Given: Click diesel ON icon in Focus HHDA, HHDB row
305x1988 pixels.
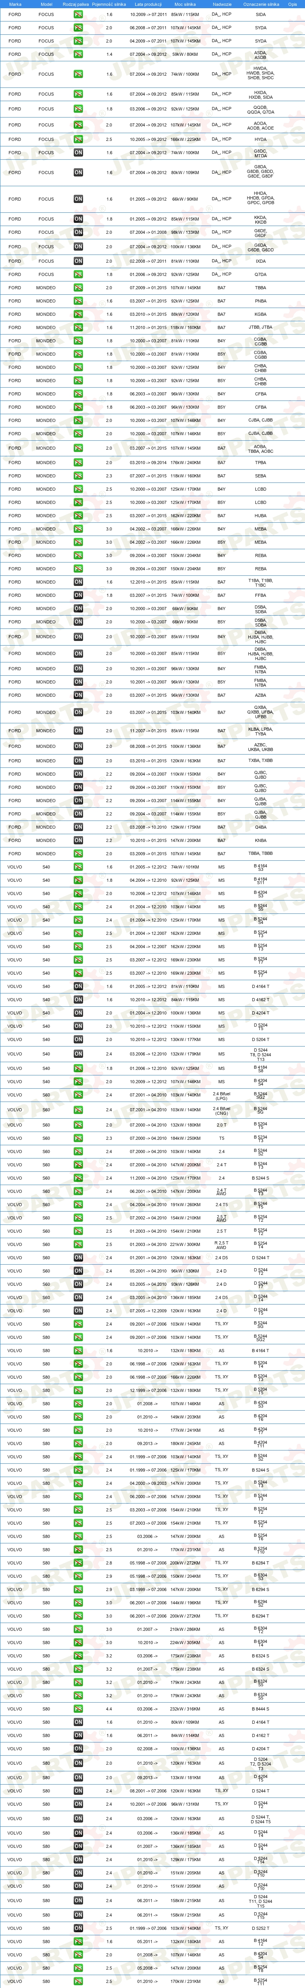Looking at the screenshot, I should pyautogui.click(x=78, y=199).
